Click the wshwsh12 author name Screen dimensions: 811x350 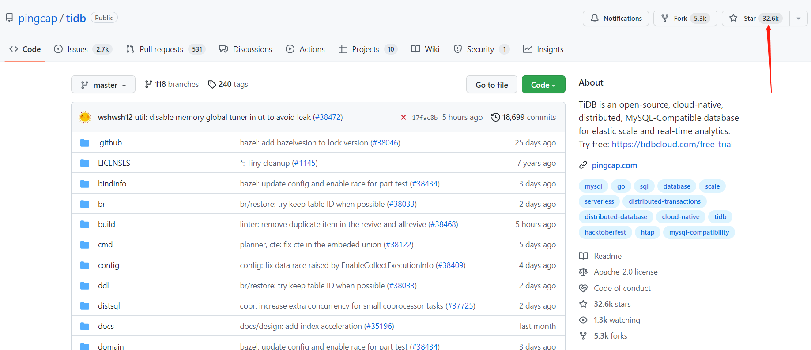(x=115, y=117)
